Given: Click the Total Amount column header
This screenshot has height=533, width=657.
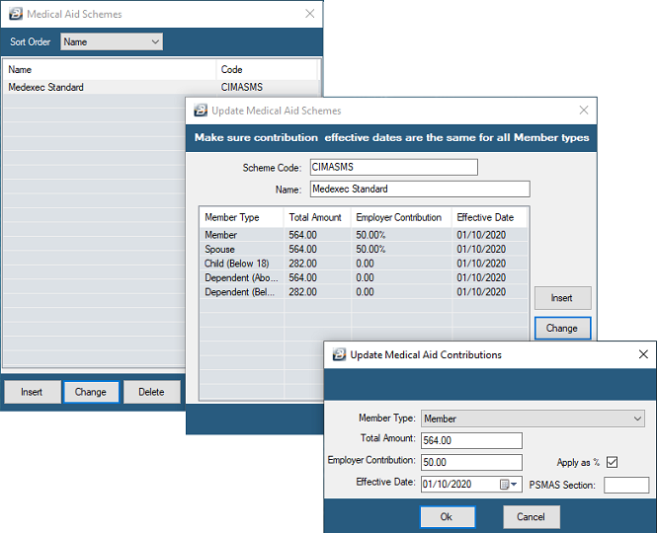Looking at the screenshot, I should pyautogui.click(x=317, y=217).
